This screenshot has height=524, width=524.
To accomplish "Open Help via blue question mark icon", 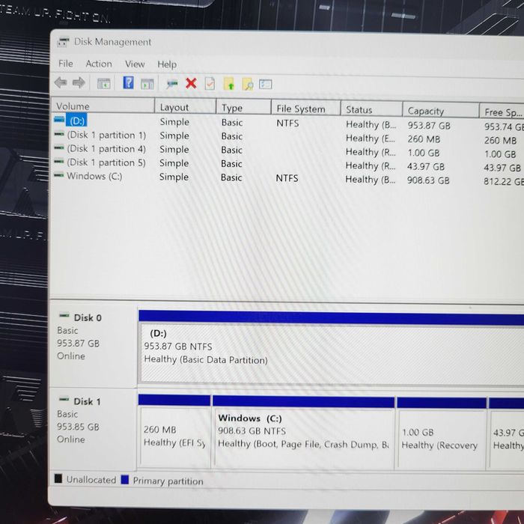I will pyautogui.click(x=128, y=82).
